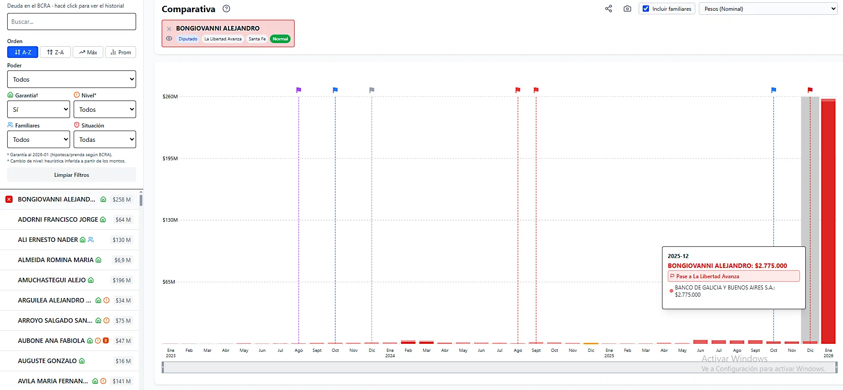Select Amuchastegui Alejo from the list
The image size is (843, 390).
(52, 280)
